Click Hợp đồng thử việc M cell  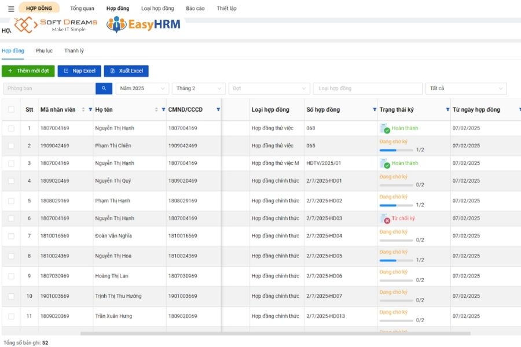pyautogui.click(x=276, y=163)
